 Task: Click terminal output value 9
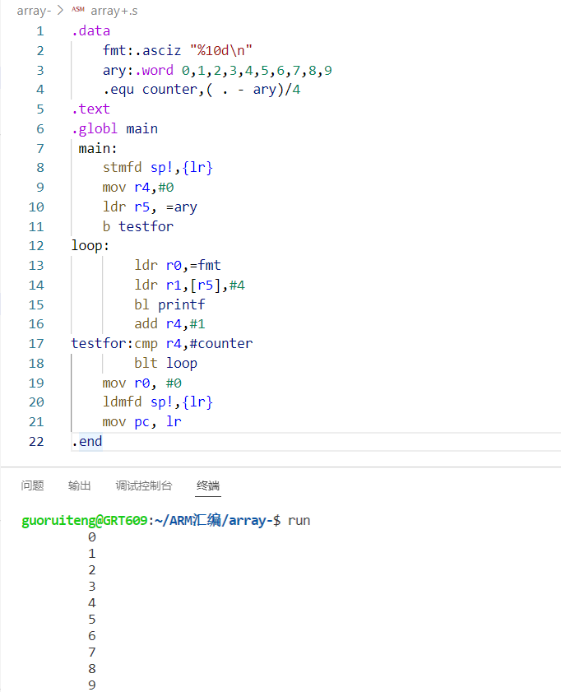pyautogui.click(x=92, y=685)
